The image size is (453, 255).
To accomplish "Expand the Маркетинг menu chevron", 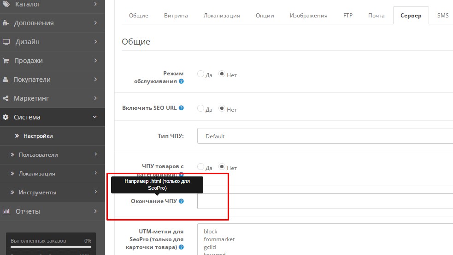I will [x=96, y=98].
